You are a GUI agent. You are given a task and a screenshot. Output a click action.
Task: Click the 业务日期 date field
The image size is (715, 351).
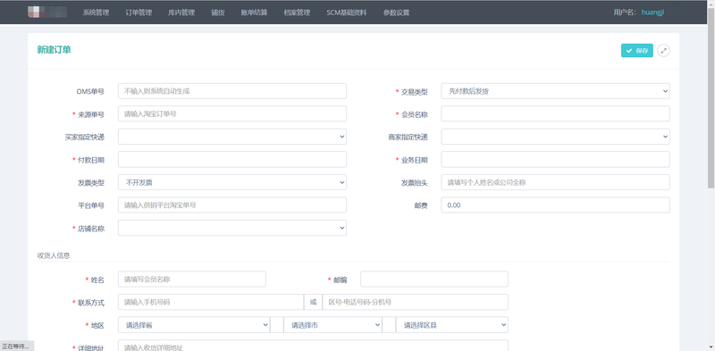[x=555, y=160]
